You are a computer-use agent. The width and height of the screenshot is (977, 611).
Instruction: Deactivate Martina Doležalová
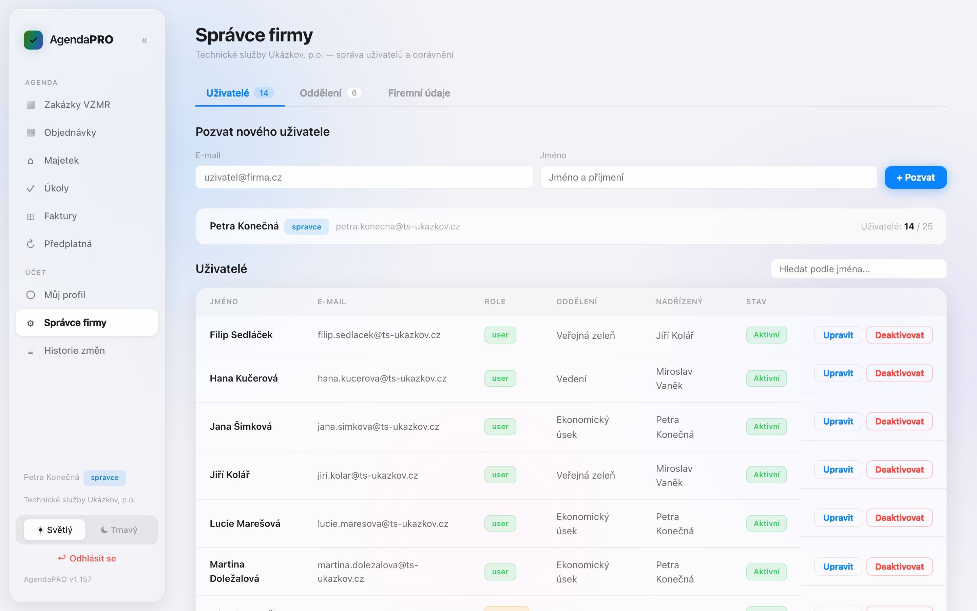tap(899, 567)
